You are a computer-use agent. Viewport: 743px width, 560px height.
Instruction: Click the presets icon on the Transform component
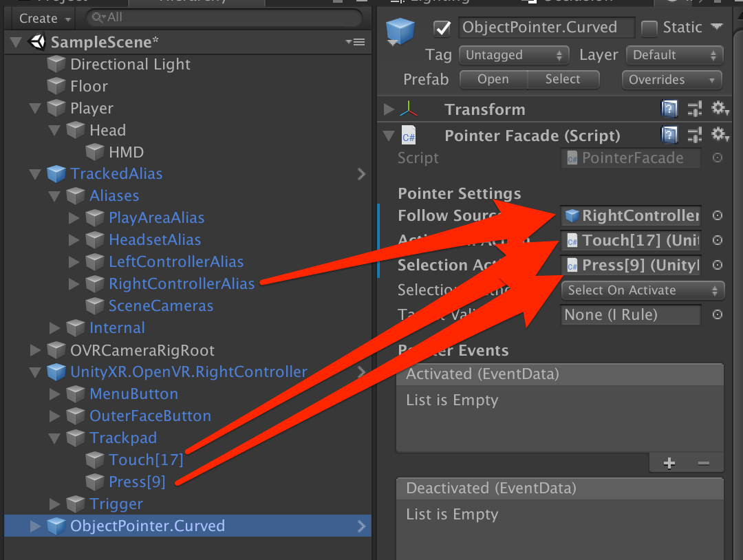pos(694,109)
